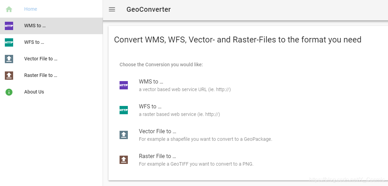Click the green About Us info icon
The height and width of the screenshot is (186, 388).
click(9, 92)
